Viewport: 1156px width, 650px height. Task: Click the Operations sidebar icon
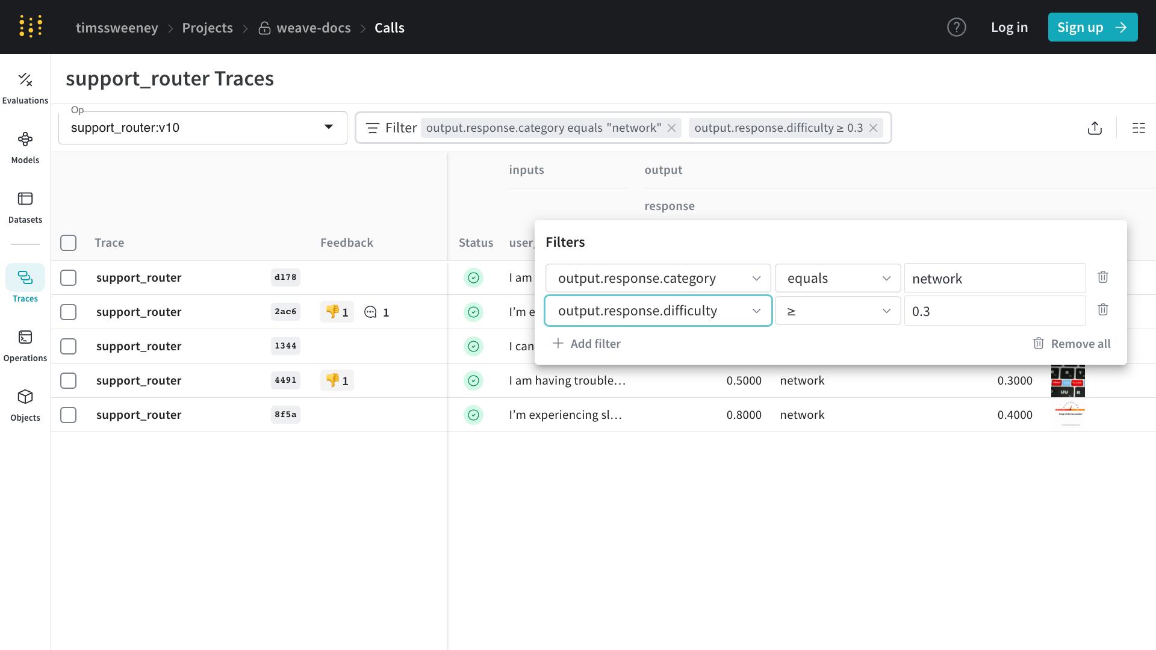coord(25,336)
